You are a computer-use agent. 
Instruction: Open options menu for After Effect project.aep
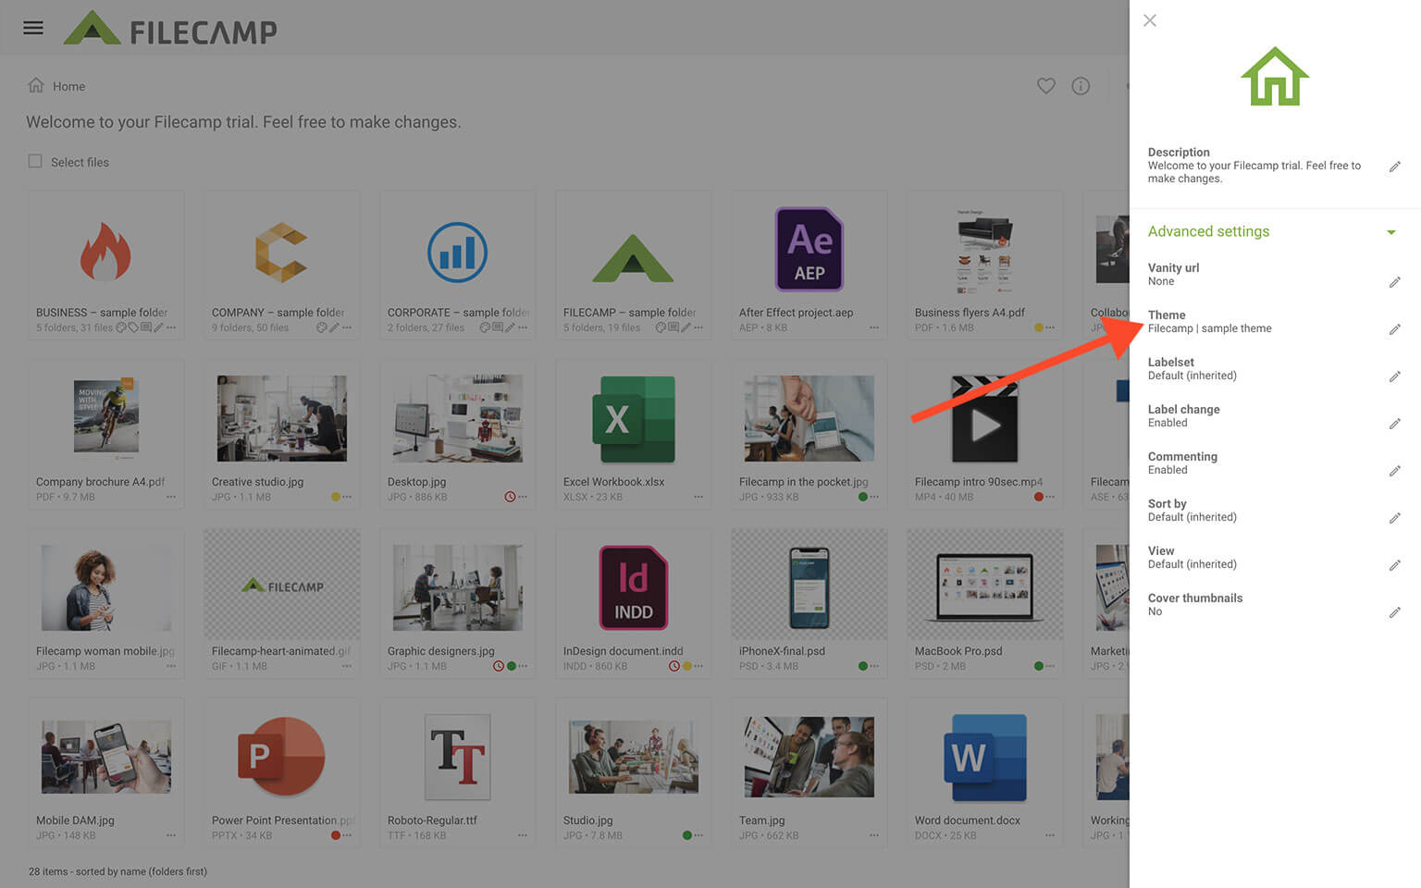click(x=874, y=327)
